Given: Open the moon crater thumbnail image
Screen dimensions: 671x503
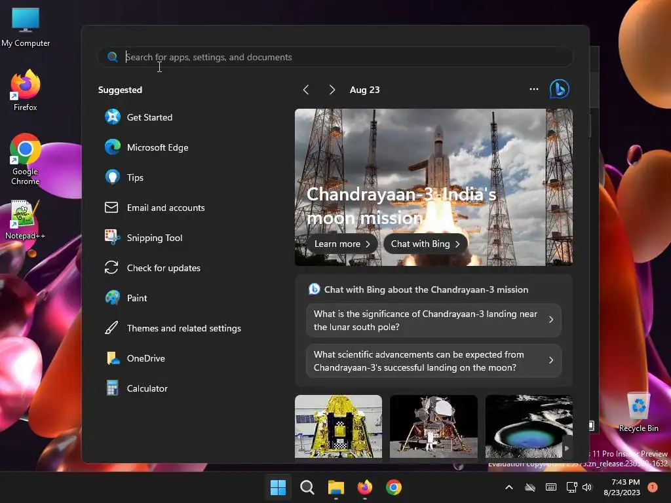Looking at the screenshot, I should click(529, 426).
